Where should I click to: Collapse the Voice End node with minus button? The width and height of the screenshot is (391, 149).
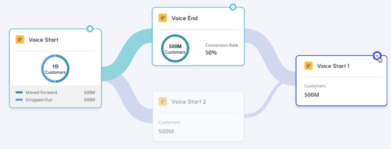click(x=233, y=7)
